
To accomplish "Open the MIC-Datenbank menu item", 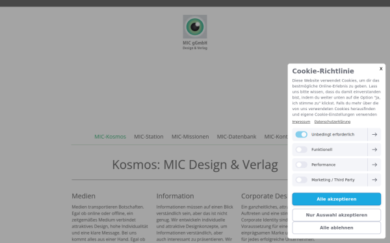I will [x=237, y=137].
